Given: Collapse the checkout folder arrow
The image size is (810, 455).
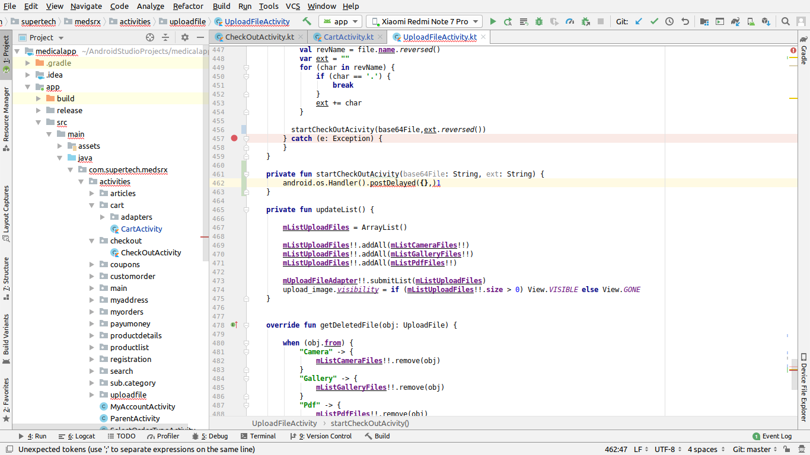Looking at the screenshot, I should coord(92,241).
